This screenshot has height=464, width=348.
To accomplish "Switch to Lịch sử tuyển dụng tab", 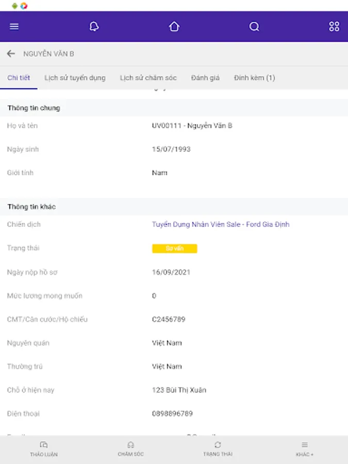I will (x=75, y=78).
